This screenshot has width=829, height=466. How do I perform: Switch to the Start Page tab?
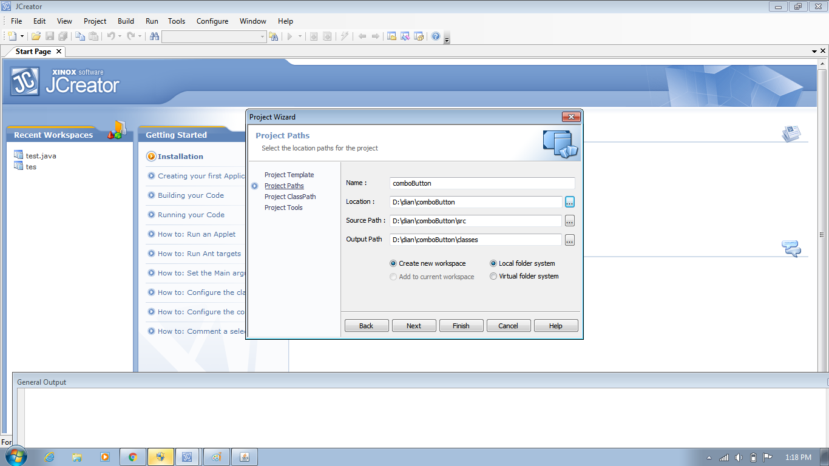(x=32, y=52)
